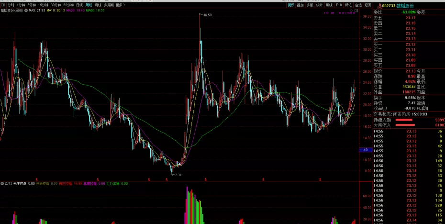Click the layout icon left of 分时
445x224 pixels.
pyautogui.click(x=3, y=5)
